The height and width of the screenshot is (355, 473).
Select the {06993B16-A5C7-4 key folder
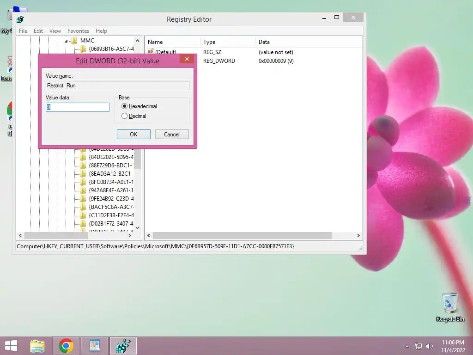point(111,49)
